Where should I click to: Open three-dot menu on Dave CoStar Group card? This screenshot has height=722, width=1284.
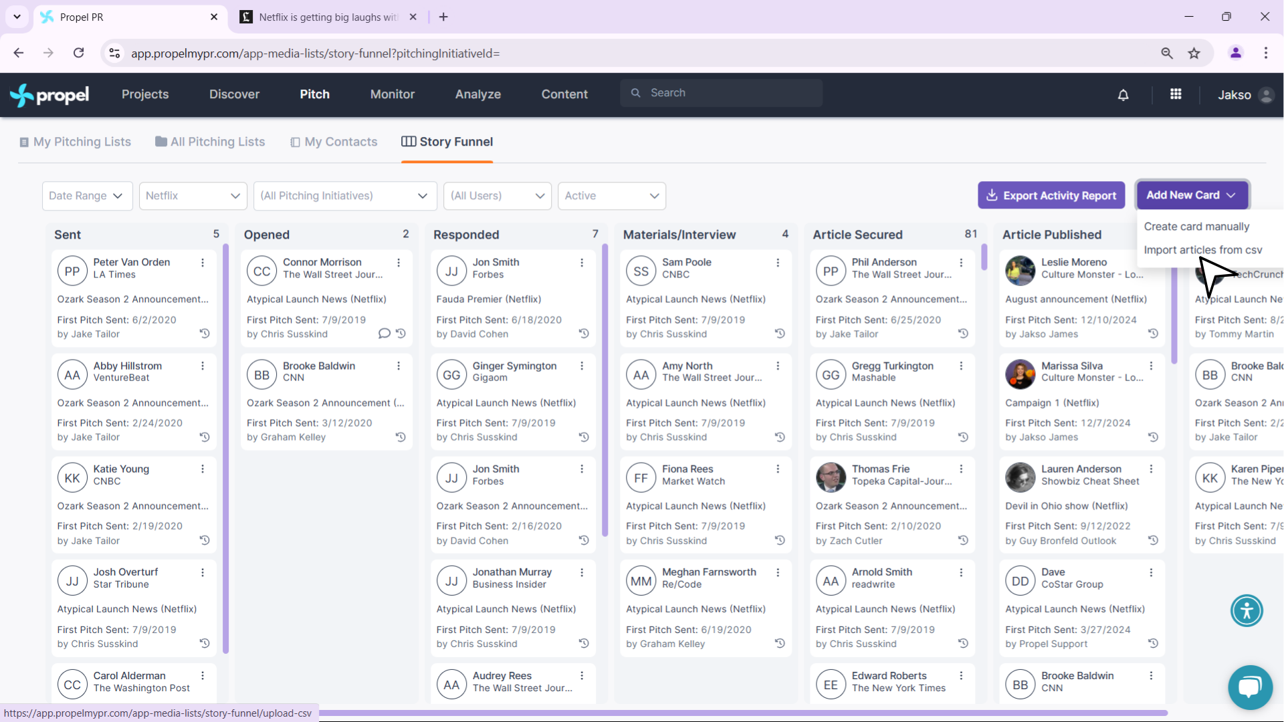pyautogui.click(x=1151, y=572)
